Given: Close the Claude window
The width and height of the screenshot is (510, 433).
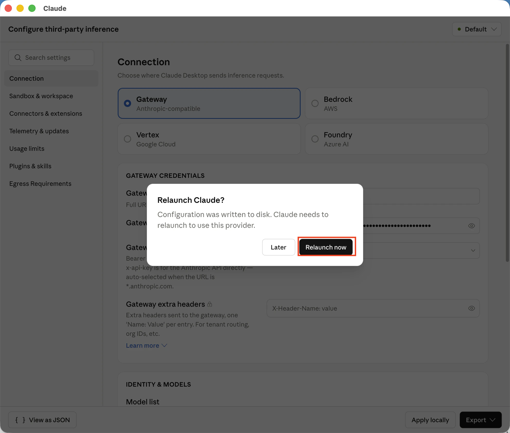Looking at the screenshot, I should point(8,8).
